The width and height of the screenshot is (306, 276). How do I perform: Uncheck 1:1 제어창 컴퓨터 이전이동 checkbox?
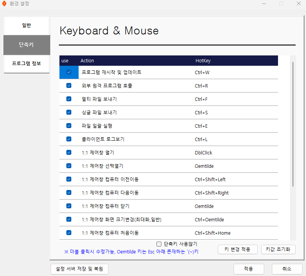(69, 179)
